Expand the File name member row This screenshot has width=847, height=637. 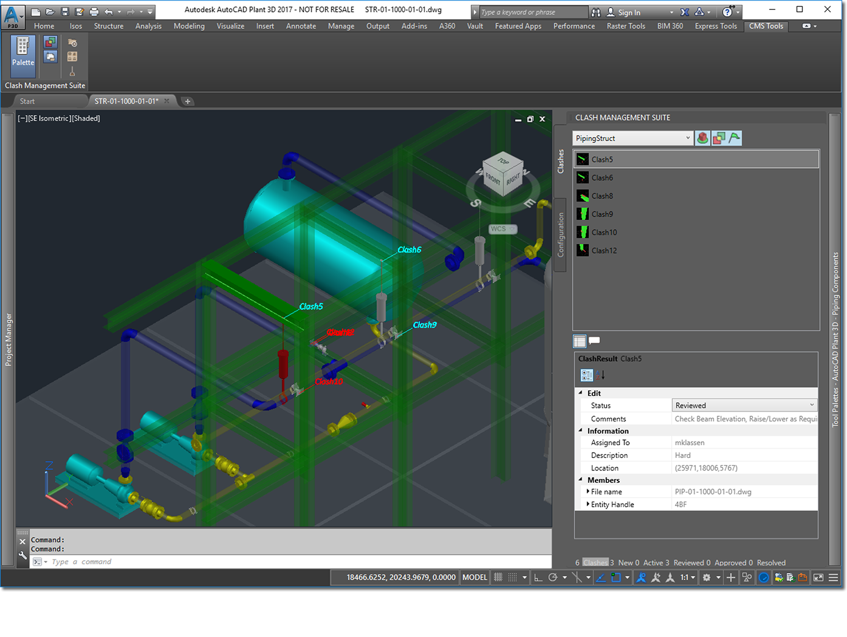[x=588, y=492]
